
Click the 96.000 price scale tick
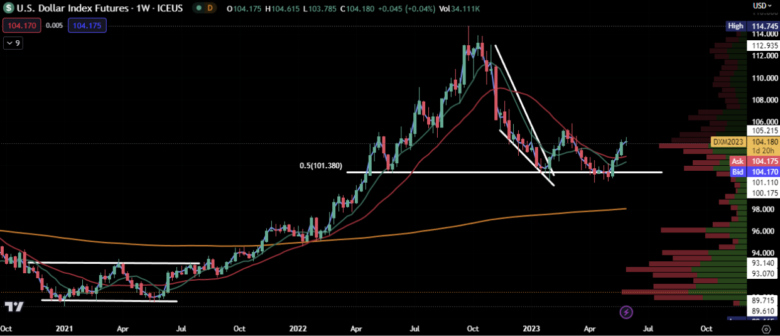click(763, 231)
